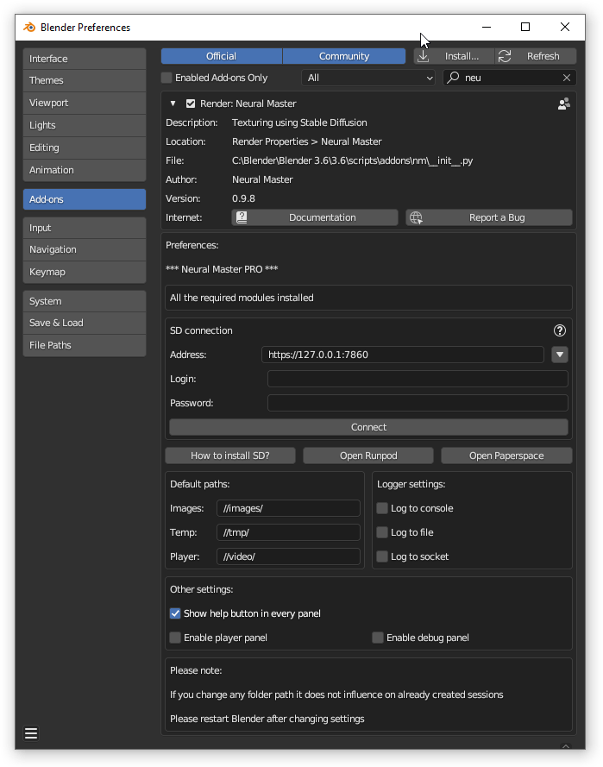Check Enable debug panel
The image size is (603, 767).
click(378, 638)
